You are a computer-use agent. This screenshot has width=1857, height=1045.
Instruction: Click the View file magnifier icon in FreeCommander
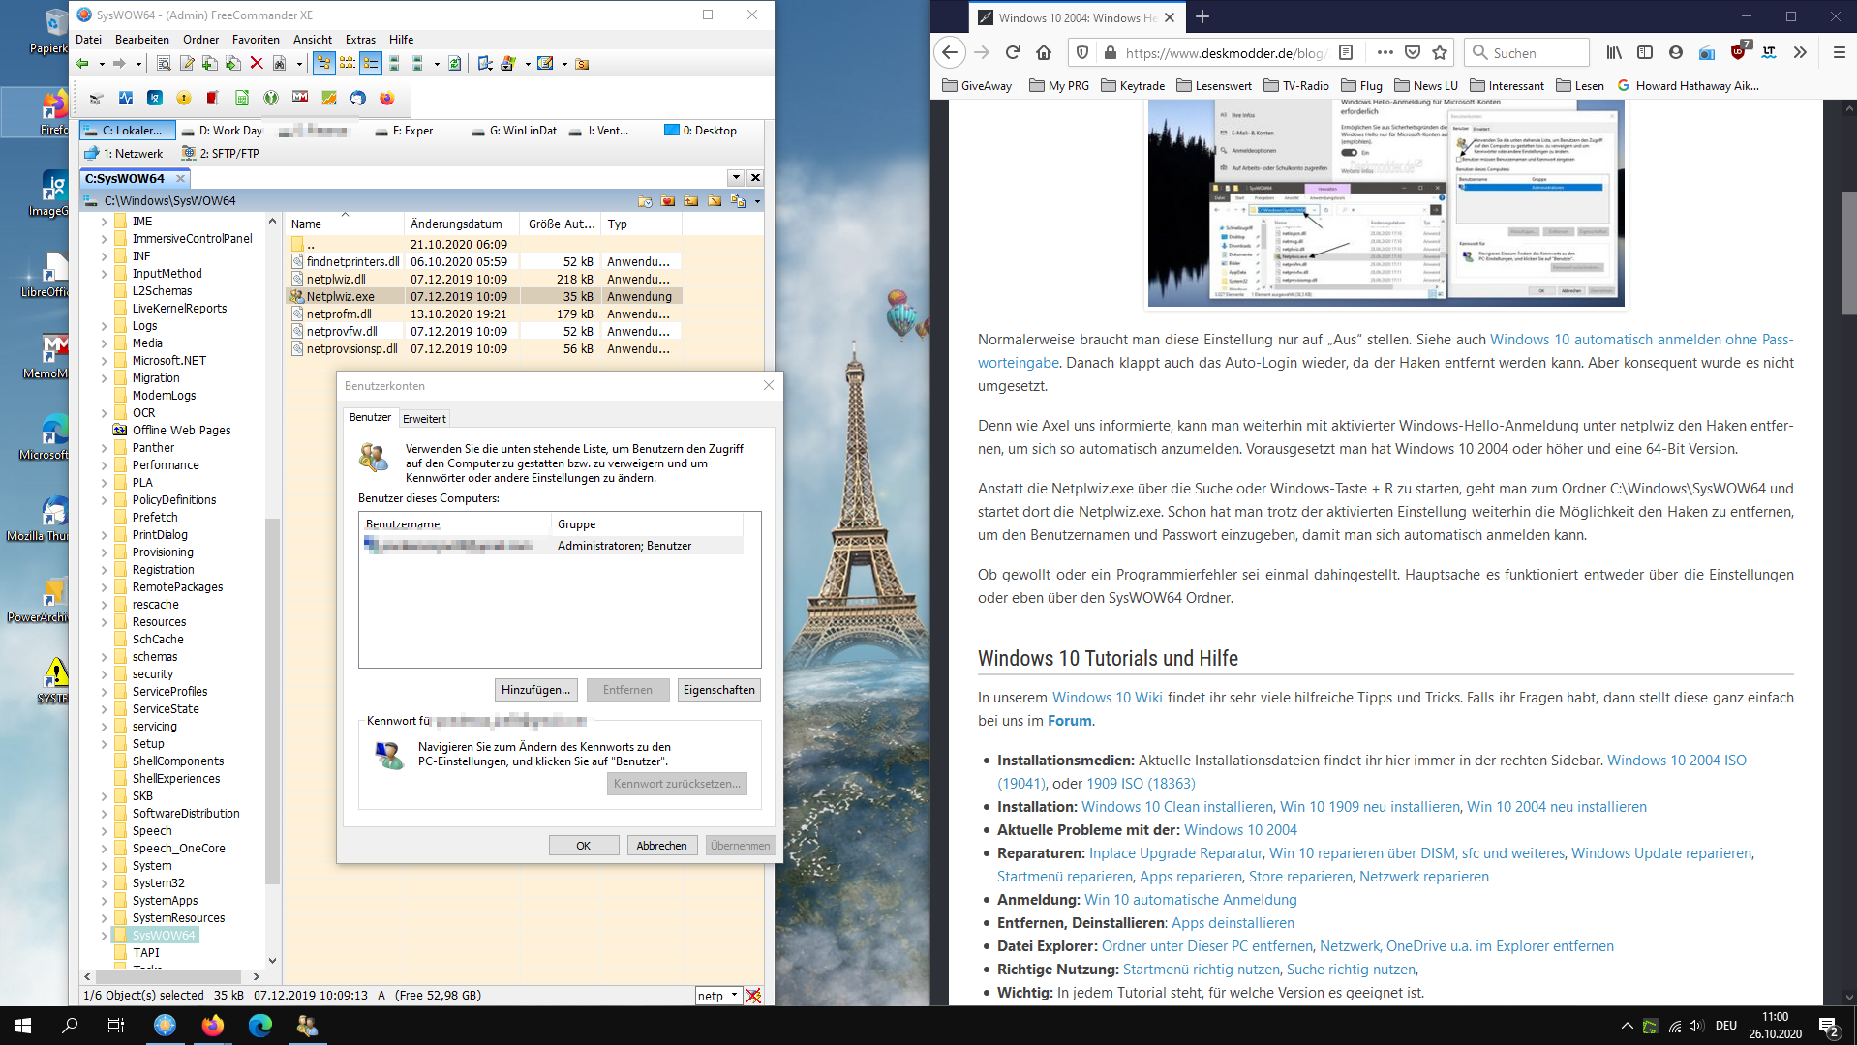[164, 64]
